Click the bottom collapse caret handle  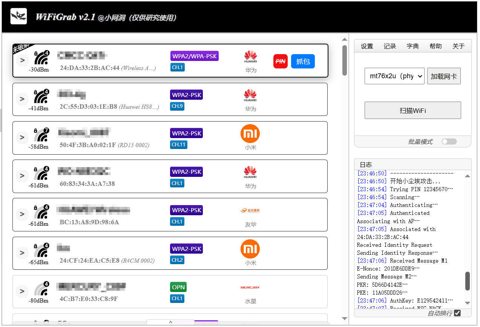[170, 322]
